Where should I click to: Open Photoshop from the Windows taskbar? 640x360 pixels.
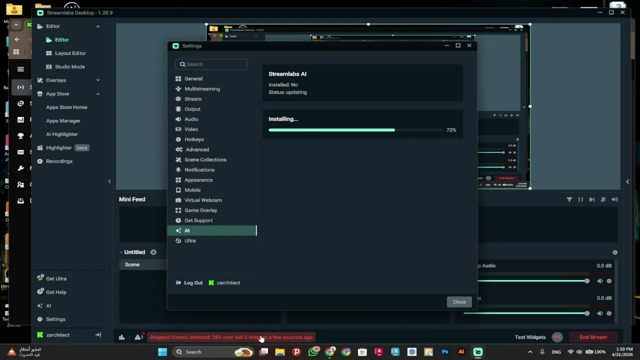pyautogui.click(x=444, y=352)
